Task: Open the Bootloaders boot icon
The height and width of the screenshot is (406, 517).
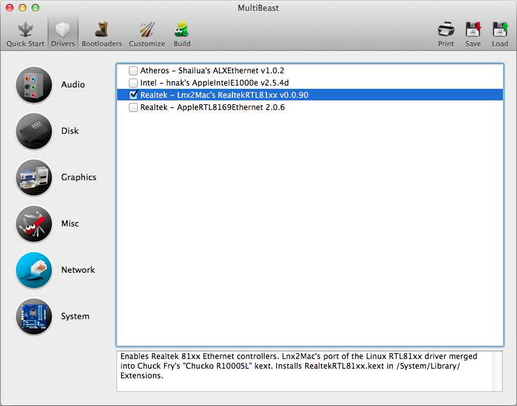Action: click(x=102, y=30)
